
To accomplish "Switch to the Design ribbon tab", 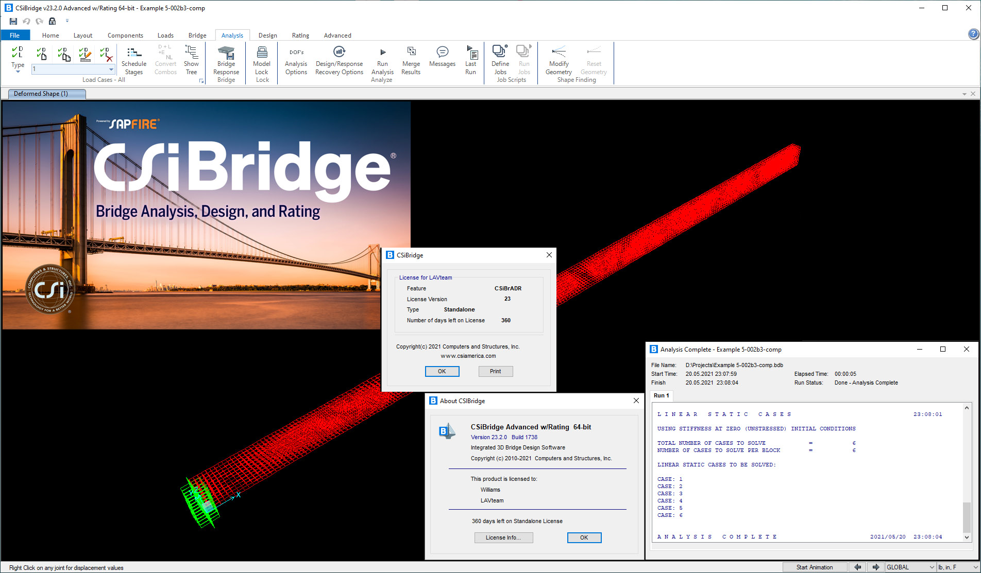I will [267, 35].
